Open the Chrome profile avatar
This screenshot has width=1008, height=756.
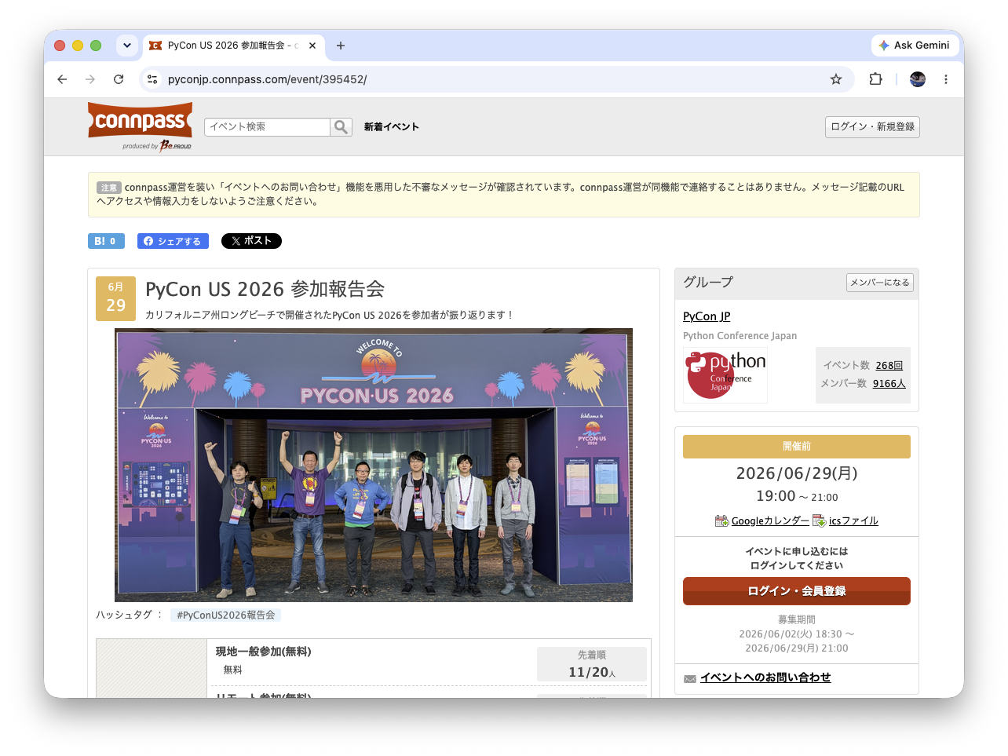point(918,79)
